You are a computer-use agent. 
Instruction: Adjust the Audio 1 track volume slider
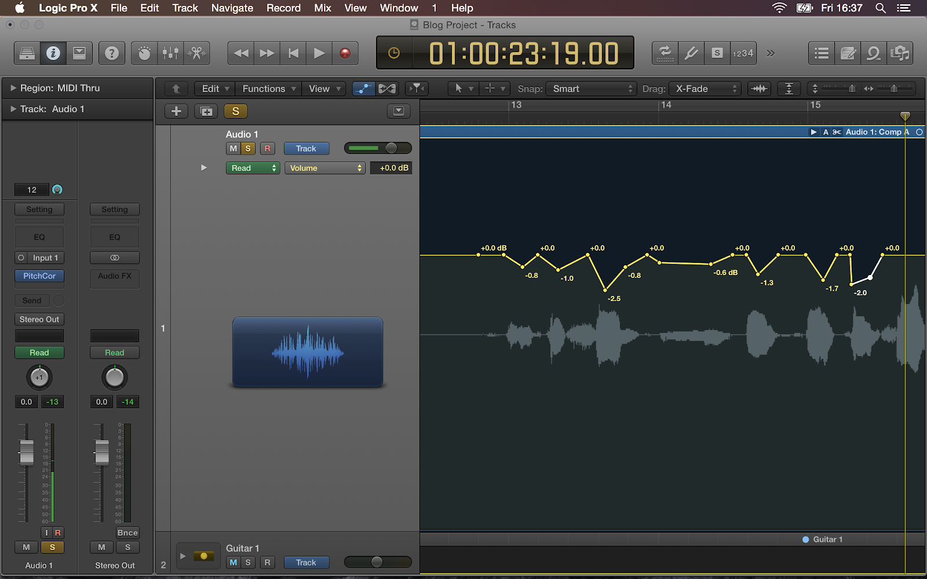pos(378,148)
